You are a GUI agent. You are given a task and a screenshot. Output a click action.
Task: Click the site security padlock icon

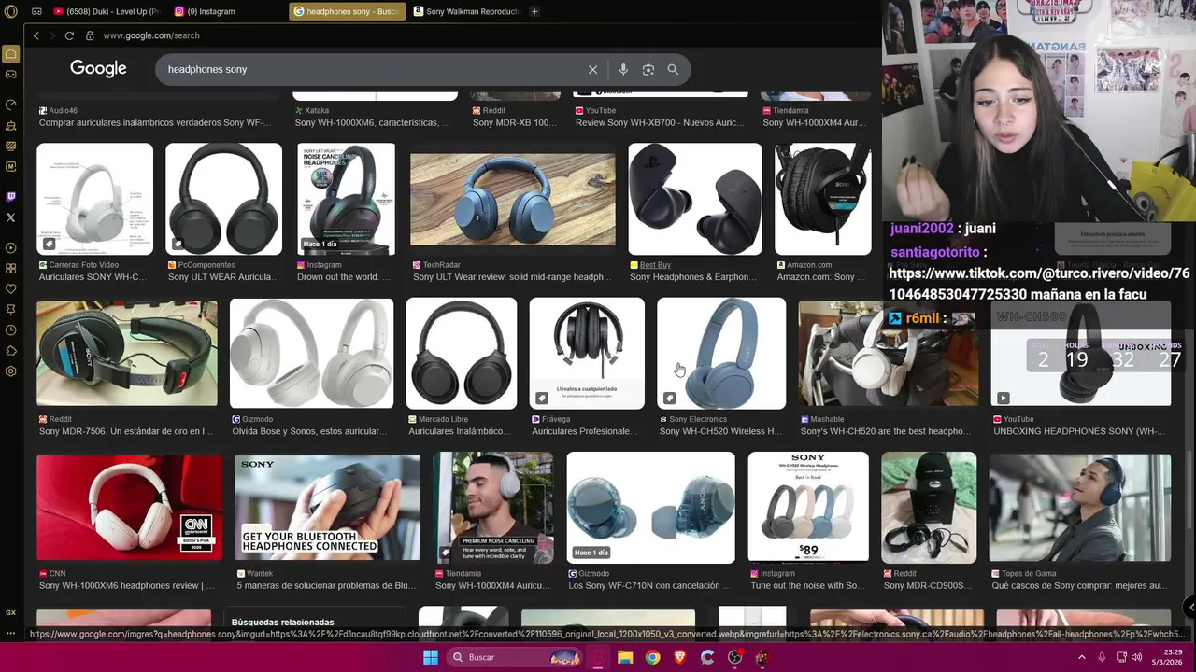click(x=90, y=35)
